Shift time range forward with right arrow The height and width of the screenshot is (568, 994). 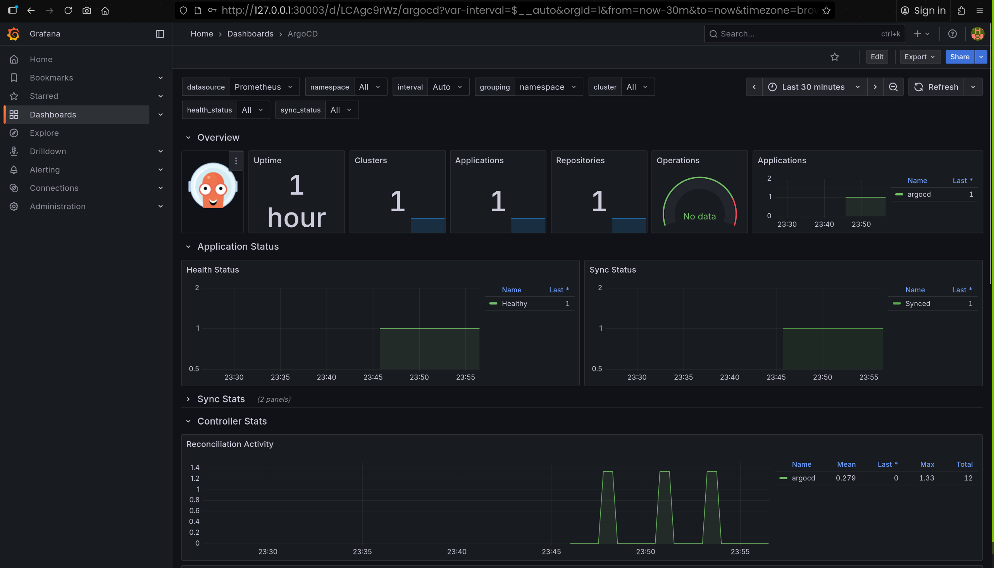click(x=875, y=87)
